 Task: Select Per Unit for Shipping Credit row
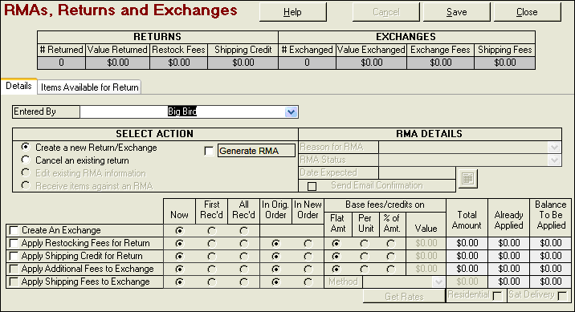[x=364, y=257]
